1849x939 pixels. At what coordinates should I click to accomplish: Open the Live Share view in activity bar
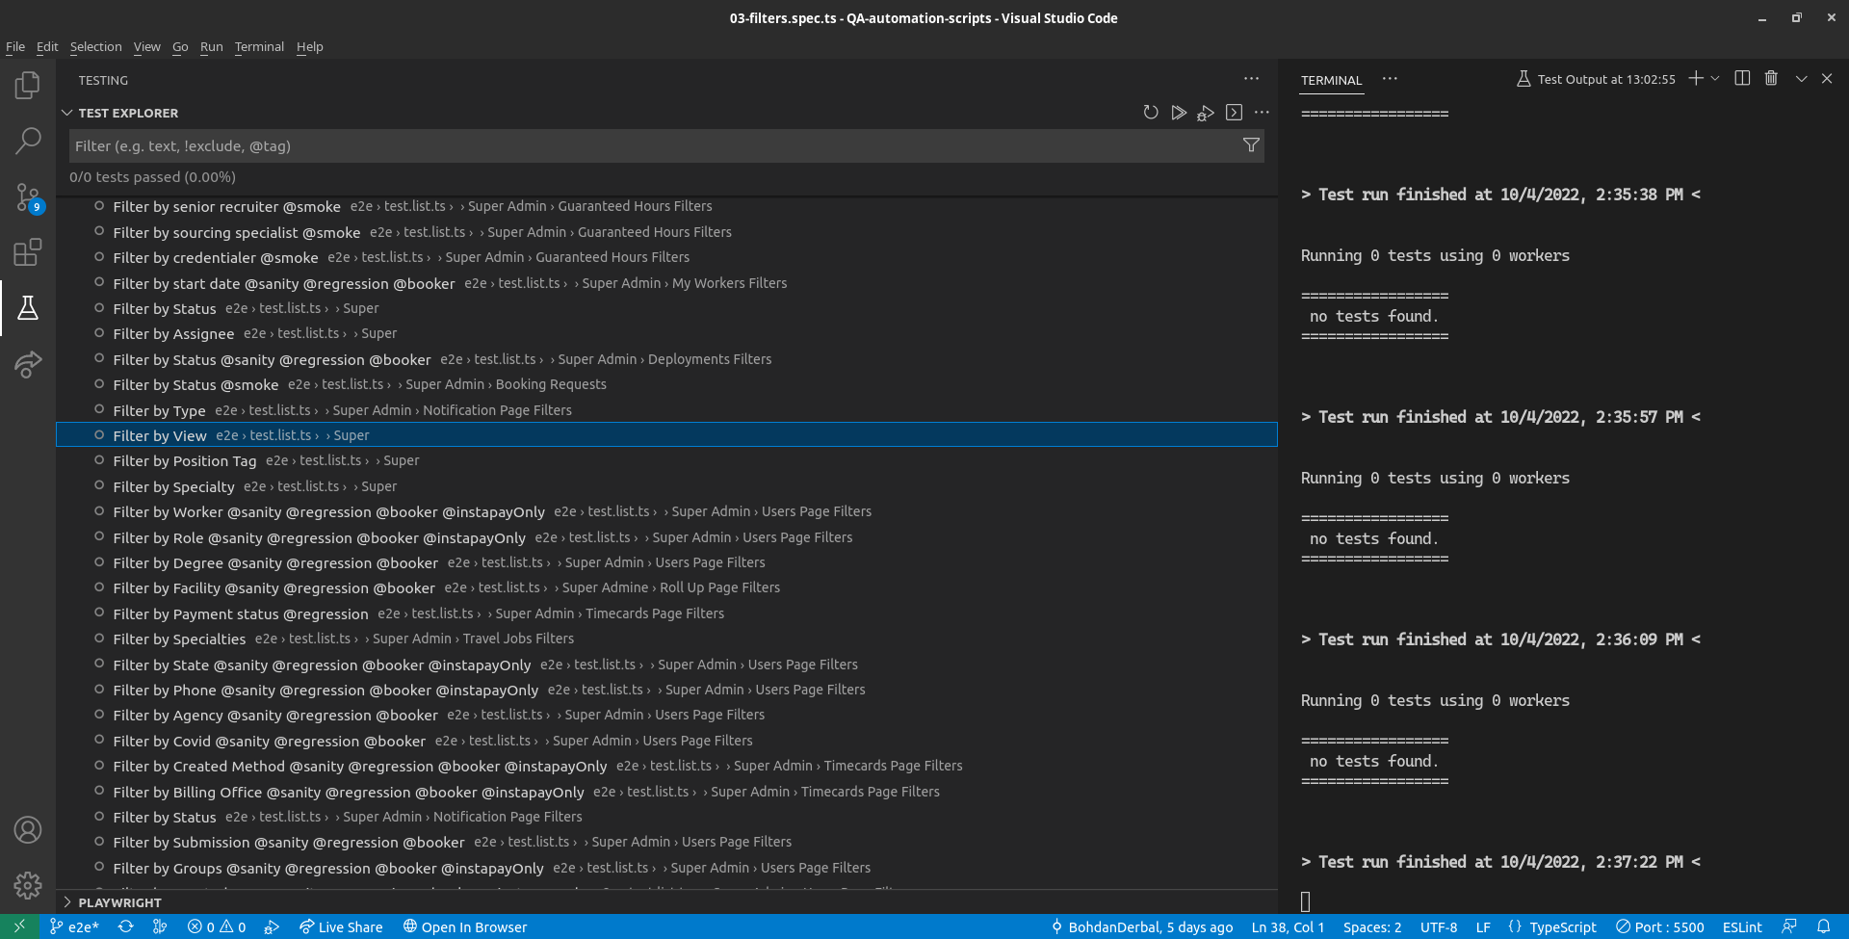pos(28,364)
